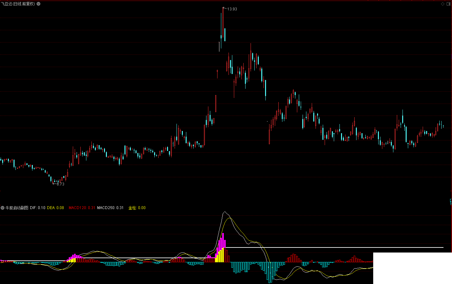Select the DIF: 0.10 readout

click(x=38, y=208)
